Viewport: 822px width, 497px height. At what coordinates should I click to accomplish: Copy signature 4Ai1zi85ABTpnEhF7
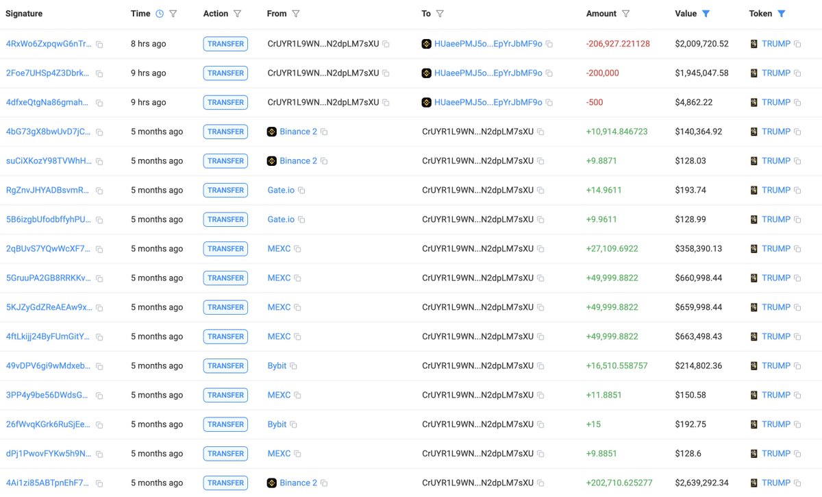pyautogui.click(x=99, y=484)
